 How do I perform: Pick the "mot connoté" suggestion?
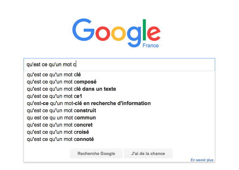60,139
